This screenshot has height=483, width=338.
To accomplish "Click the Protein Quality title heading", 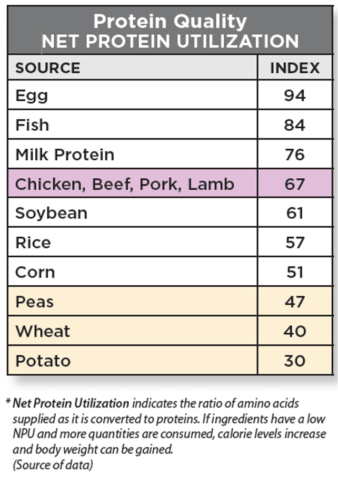I will tap(170, 22).
